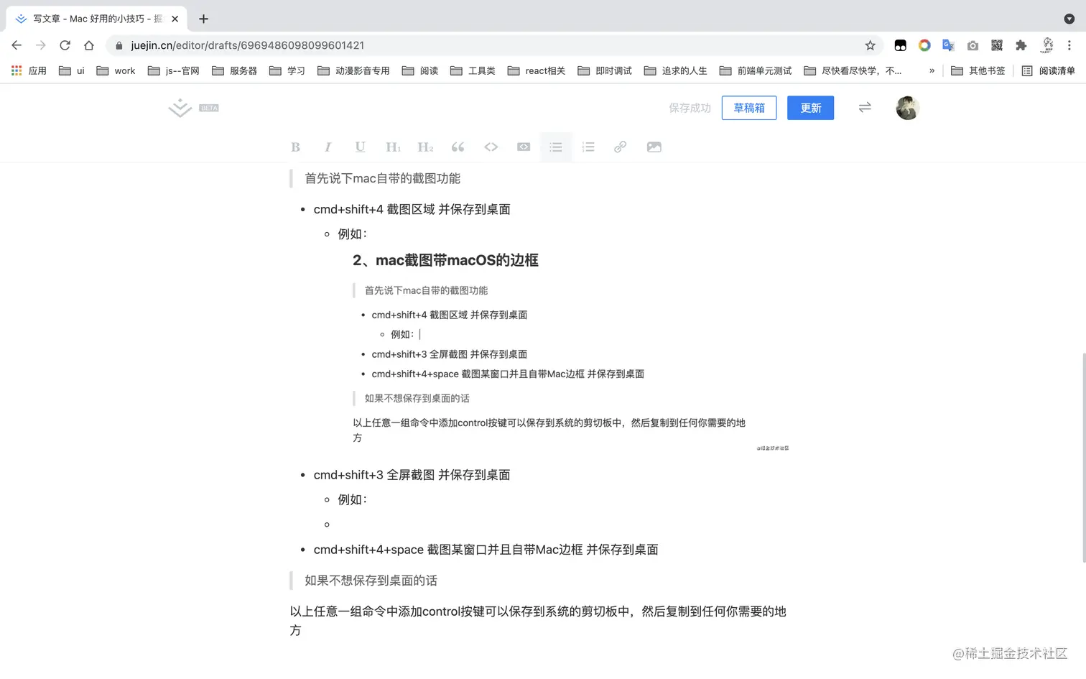Image resolution: width=1086 pixels, height=679 pixels.
Task: Open the Chrome three-dot menu
Action: coord(1069,45)
